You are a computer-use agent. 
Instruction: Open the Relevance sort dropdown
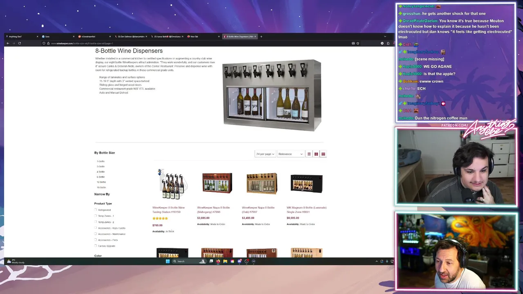tap(291, 154)
